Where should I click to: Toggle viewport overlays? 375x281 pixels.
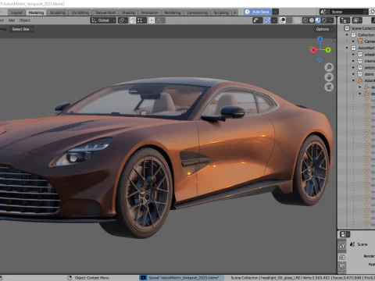[x=282, y=20]
